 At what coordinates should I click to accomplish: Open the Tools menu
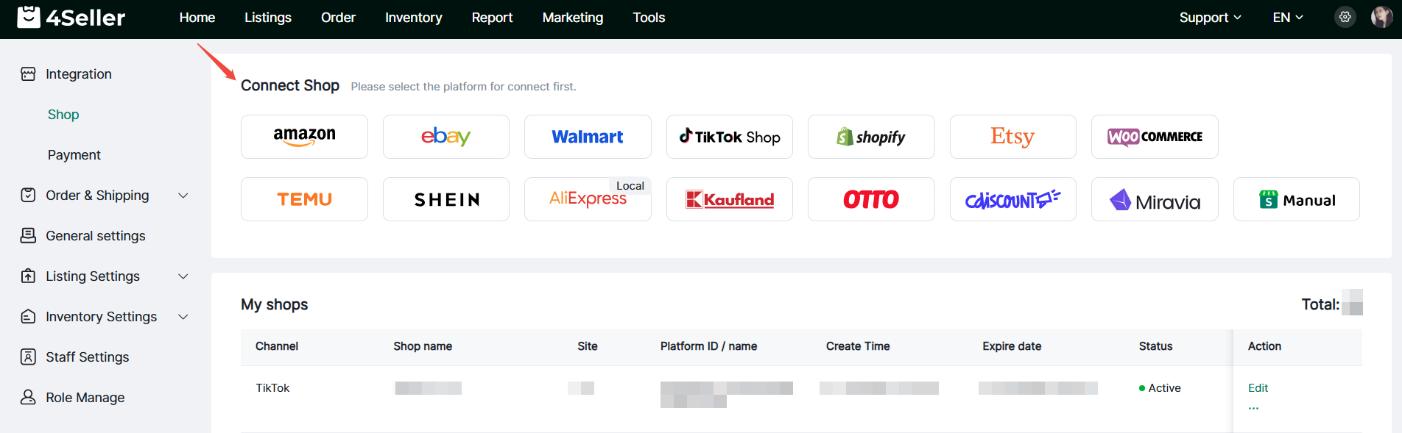[649, 18]
